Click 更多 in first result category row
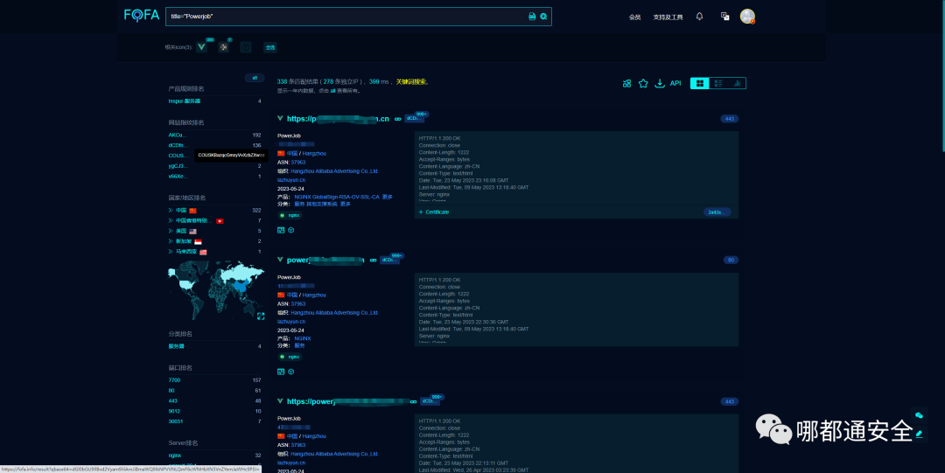The height and width of the screenshot is (473, 945). pos(346,204)
